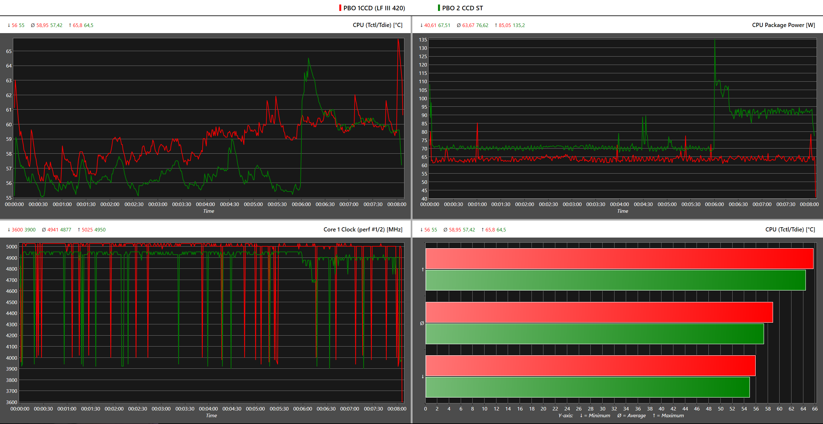Image resolution: width=823 pixels, height=424 pixels.
Task: Click the green power spike peak near 135 W
Action: (715, 41)
